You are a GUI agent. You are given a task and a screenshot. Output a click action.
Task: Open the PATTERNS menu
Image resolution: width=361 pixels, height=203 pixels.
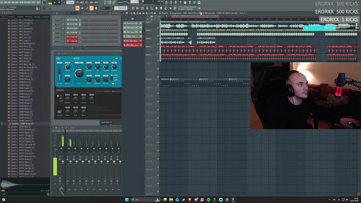(x=15, y=2)
